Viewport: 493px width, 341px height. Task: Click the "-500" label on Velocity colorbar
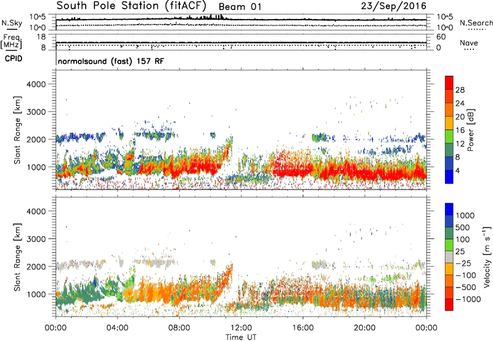point(466,287)
